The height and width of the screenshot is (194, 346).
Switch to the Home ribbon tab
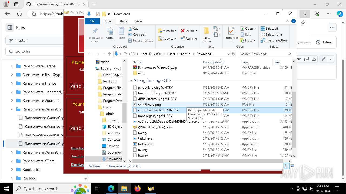(x=107, y=21)
